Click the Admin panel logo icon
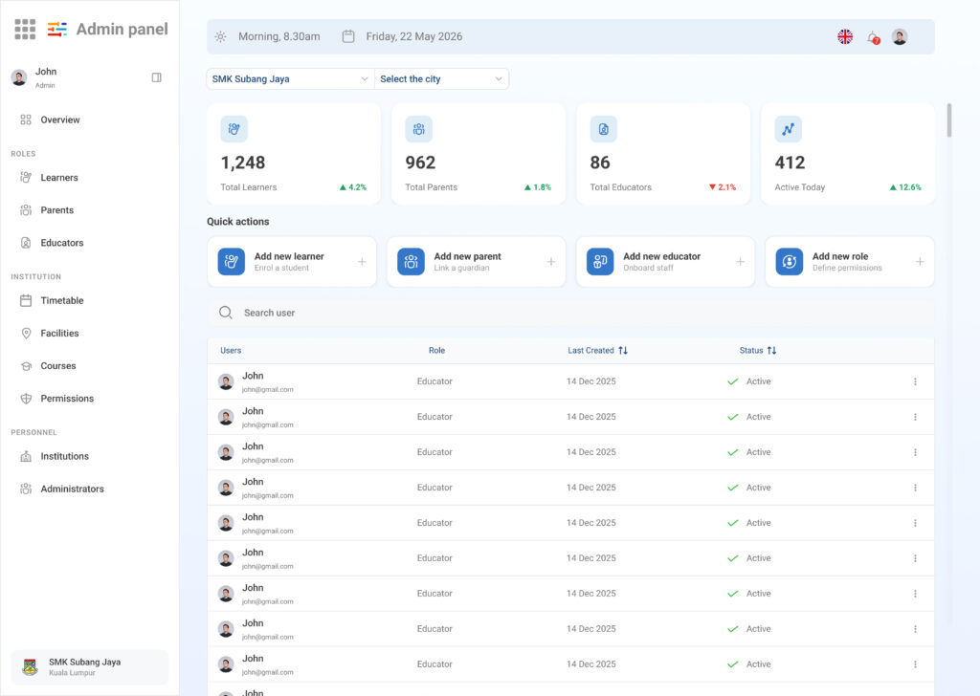The height and width of the screenshot is (696, 980). coord(56,29)
